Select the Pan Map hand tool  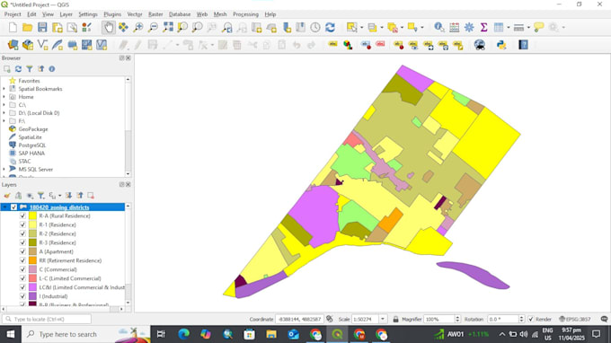pos(109,27)
